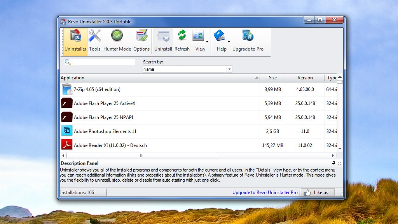
Task: Click the "4.65.00.0" version cell
Action: point(305,89)
